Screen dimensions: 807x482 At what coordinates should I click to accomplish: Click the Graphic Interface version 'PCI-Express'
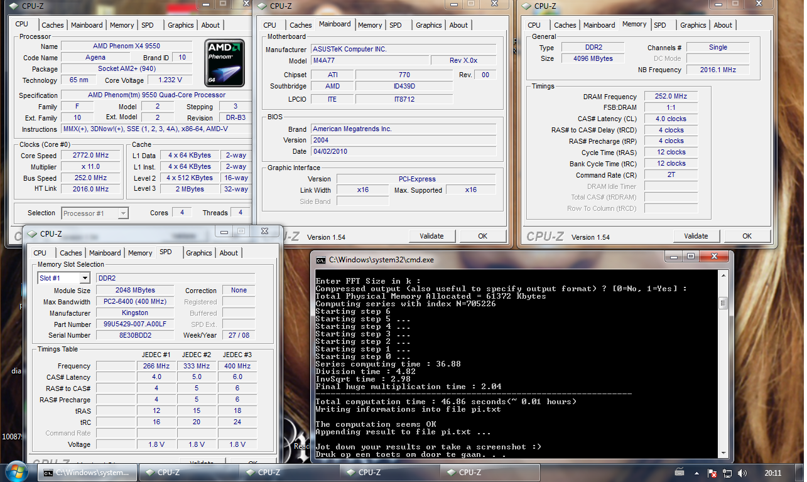(416, 179)
